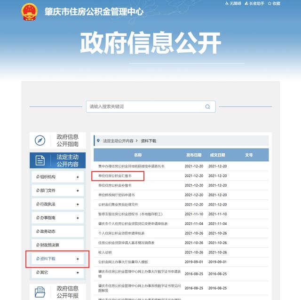Select the 资料下载 sidebar label
This screenshot has width=301, height=300.
click(x=48, y=259)
